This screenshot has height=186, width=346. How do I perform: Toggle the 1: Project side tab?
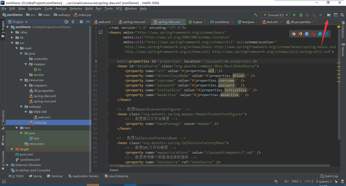(3, 29)
